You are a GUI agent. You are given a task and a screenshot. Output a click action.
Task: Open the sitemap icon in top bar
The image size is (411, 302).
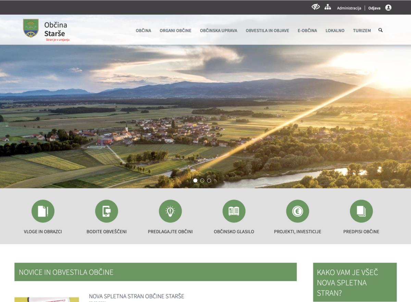[328, 7]
